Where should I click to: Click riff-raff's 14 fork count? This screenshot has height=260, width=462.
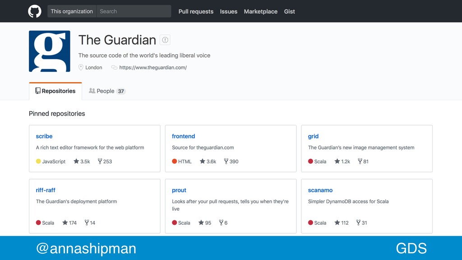pos(92,223)
